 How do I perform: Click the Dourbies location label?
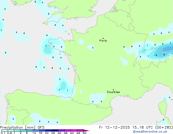113,92
